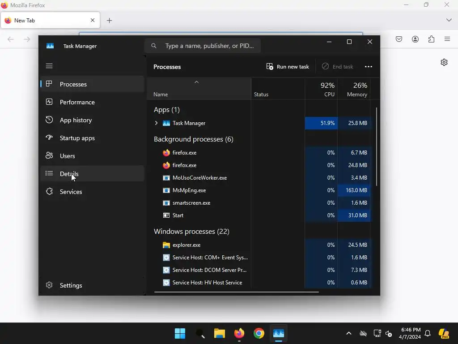
Task: Open the Firefox extensions puzzle icon
Action: (x=431, y=39)
